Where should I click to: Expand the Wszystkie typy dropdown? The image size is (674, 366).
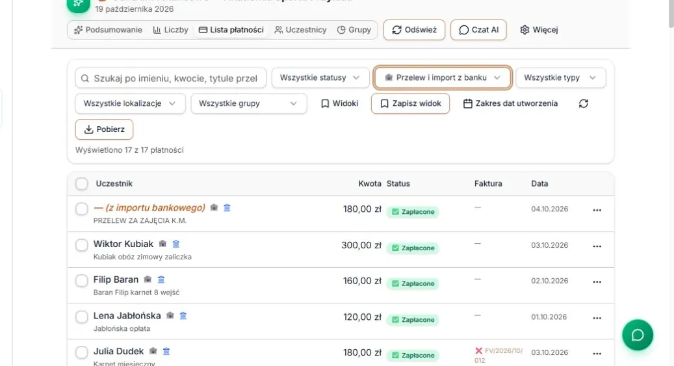(560, 78)
